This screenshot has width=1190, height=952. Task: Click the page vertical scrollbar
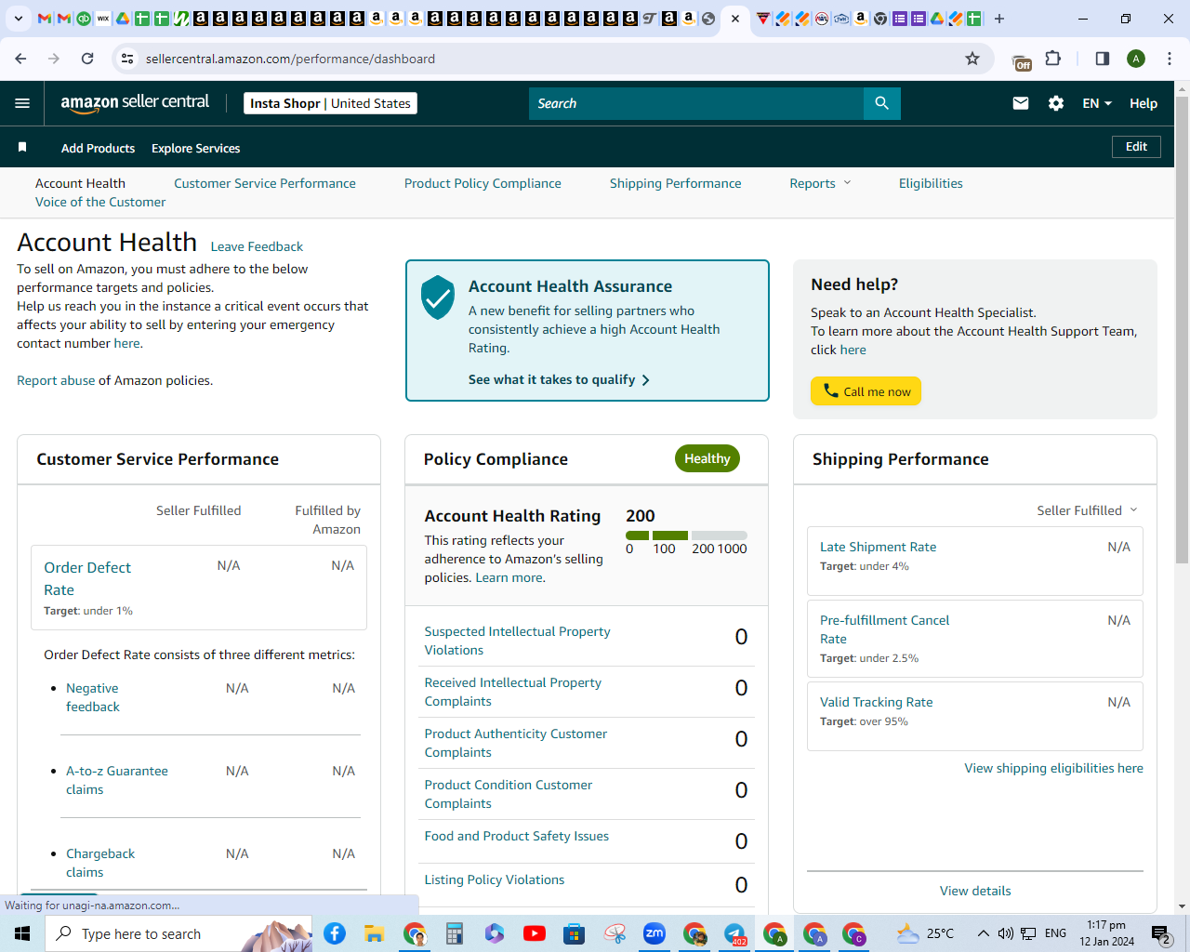[1182, 329]
